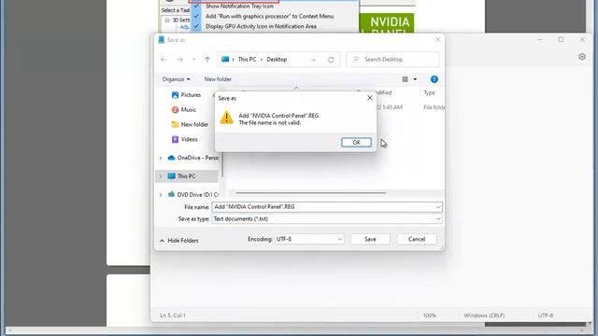The image size is (598, 336).
Task: Open the File name dropdown arrow
Action: coord(438,207)
